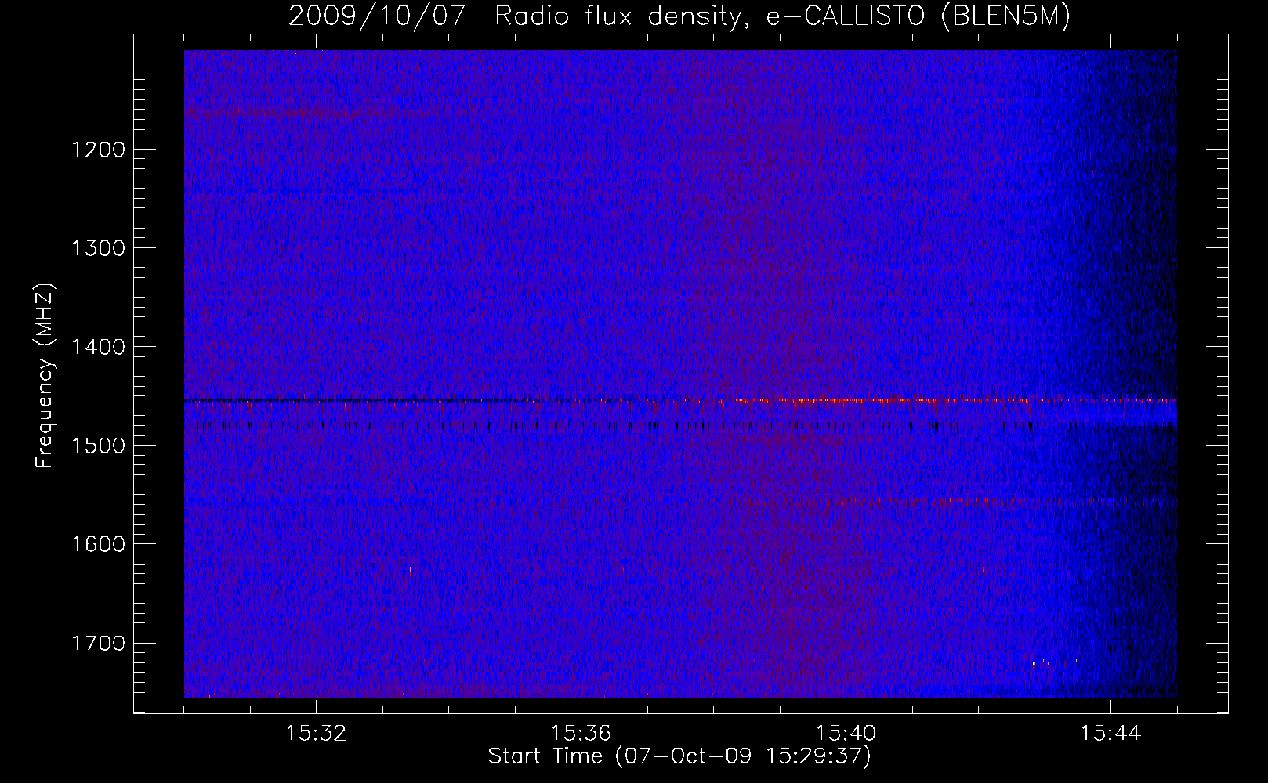Screen dimensions: 1268x783
Task: Click the 1500 frequency tick label
Action: (x=98, y=446)
